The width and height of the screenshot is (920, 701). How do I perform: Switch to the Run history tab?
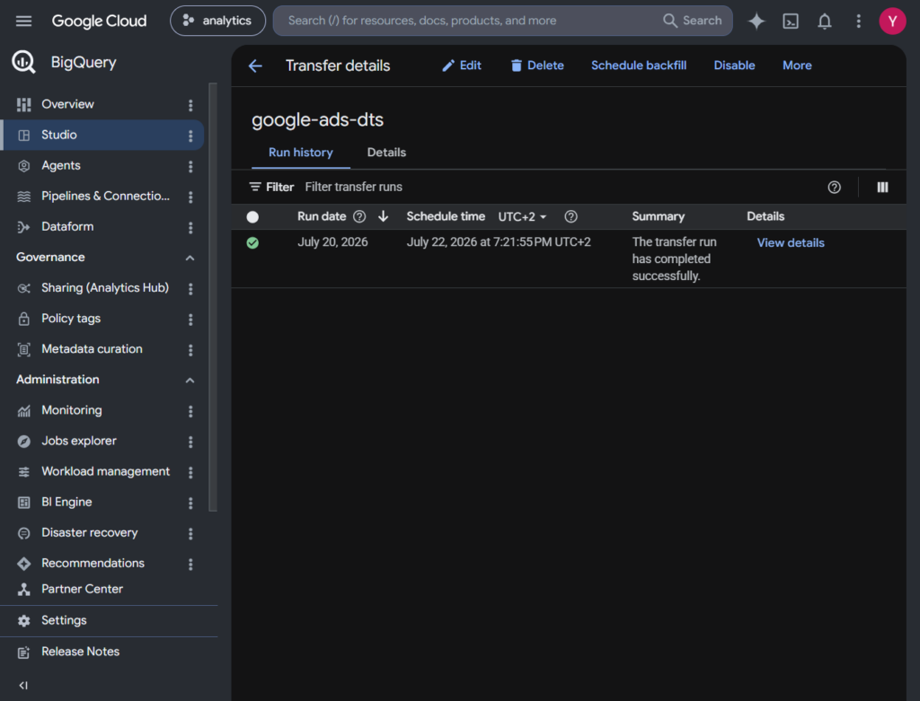(x=300, y=153)
